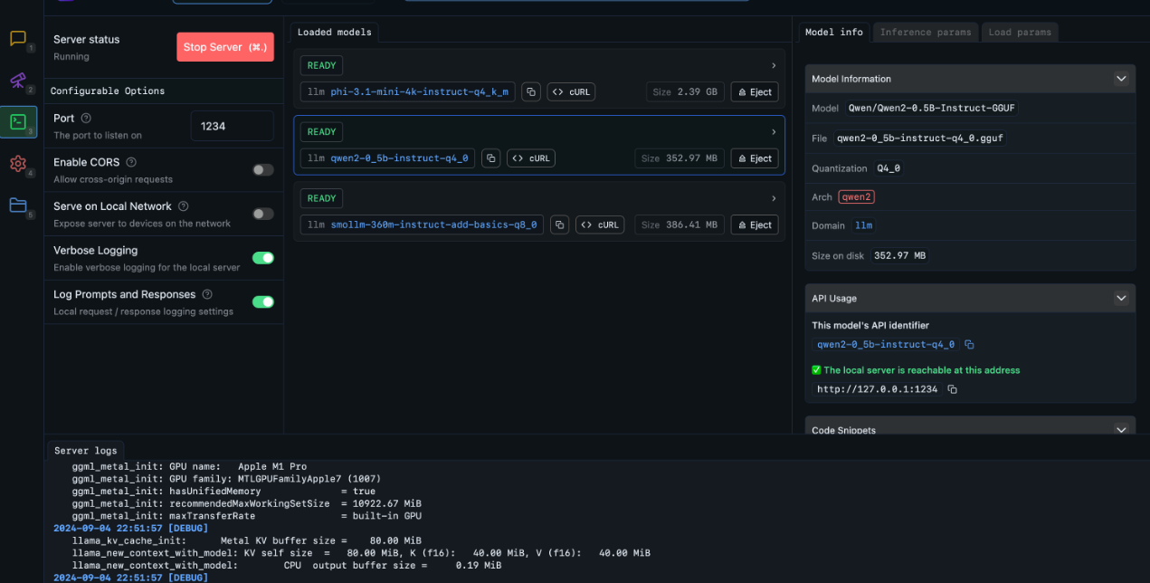Click the GPU name Apple M1 Pro log line
The height and width of the screenshot is (583, 1150).
189,467
